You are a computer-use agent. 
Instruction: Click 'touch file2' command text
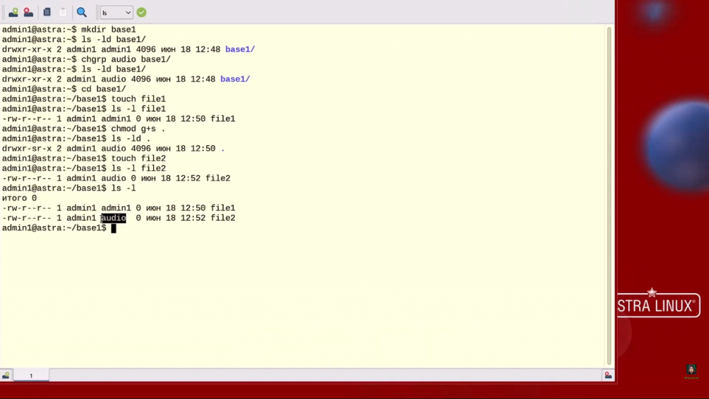pos(138,158)
